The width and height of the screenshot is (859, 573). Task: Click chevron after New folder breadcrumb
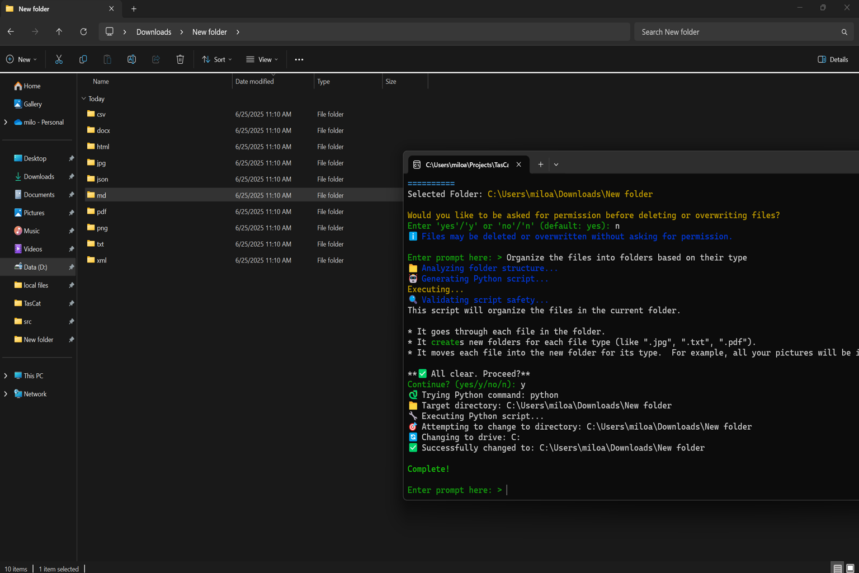click(x=238, y=32)
